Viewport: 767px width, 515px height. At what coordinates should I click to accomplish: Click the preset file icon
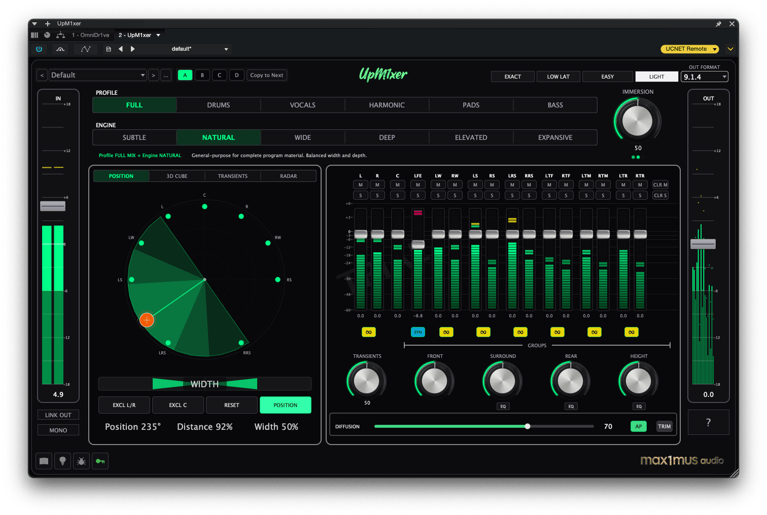coord(108,49)
